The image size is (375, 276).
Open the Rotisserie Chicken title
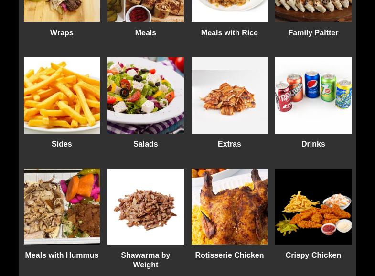click(x=229, y=255)
